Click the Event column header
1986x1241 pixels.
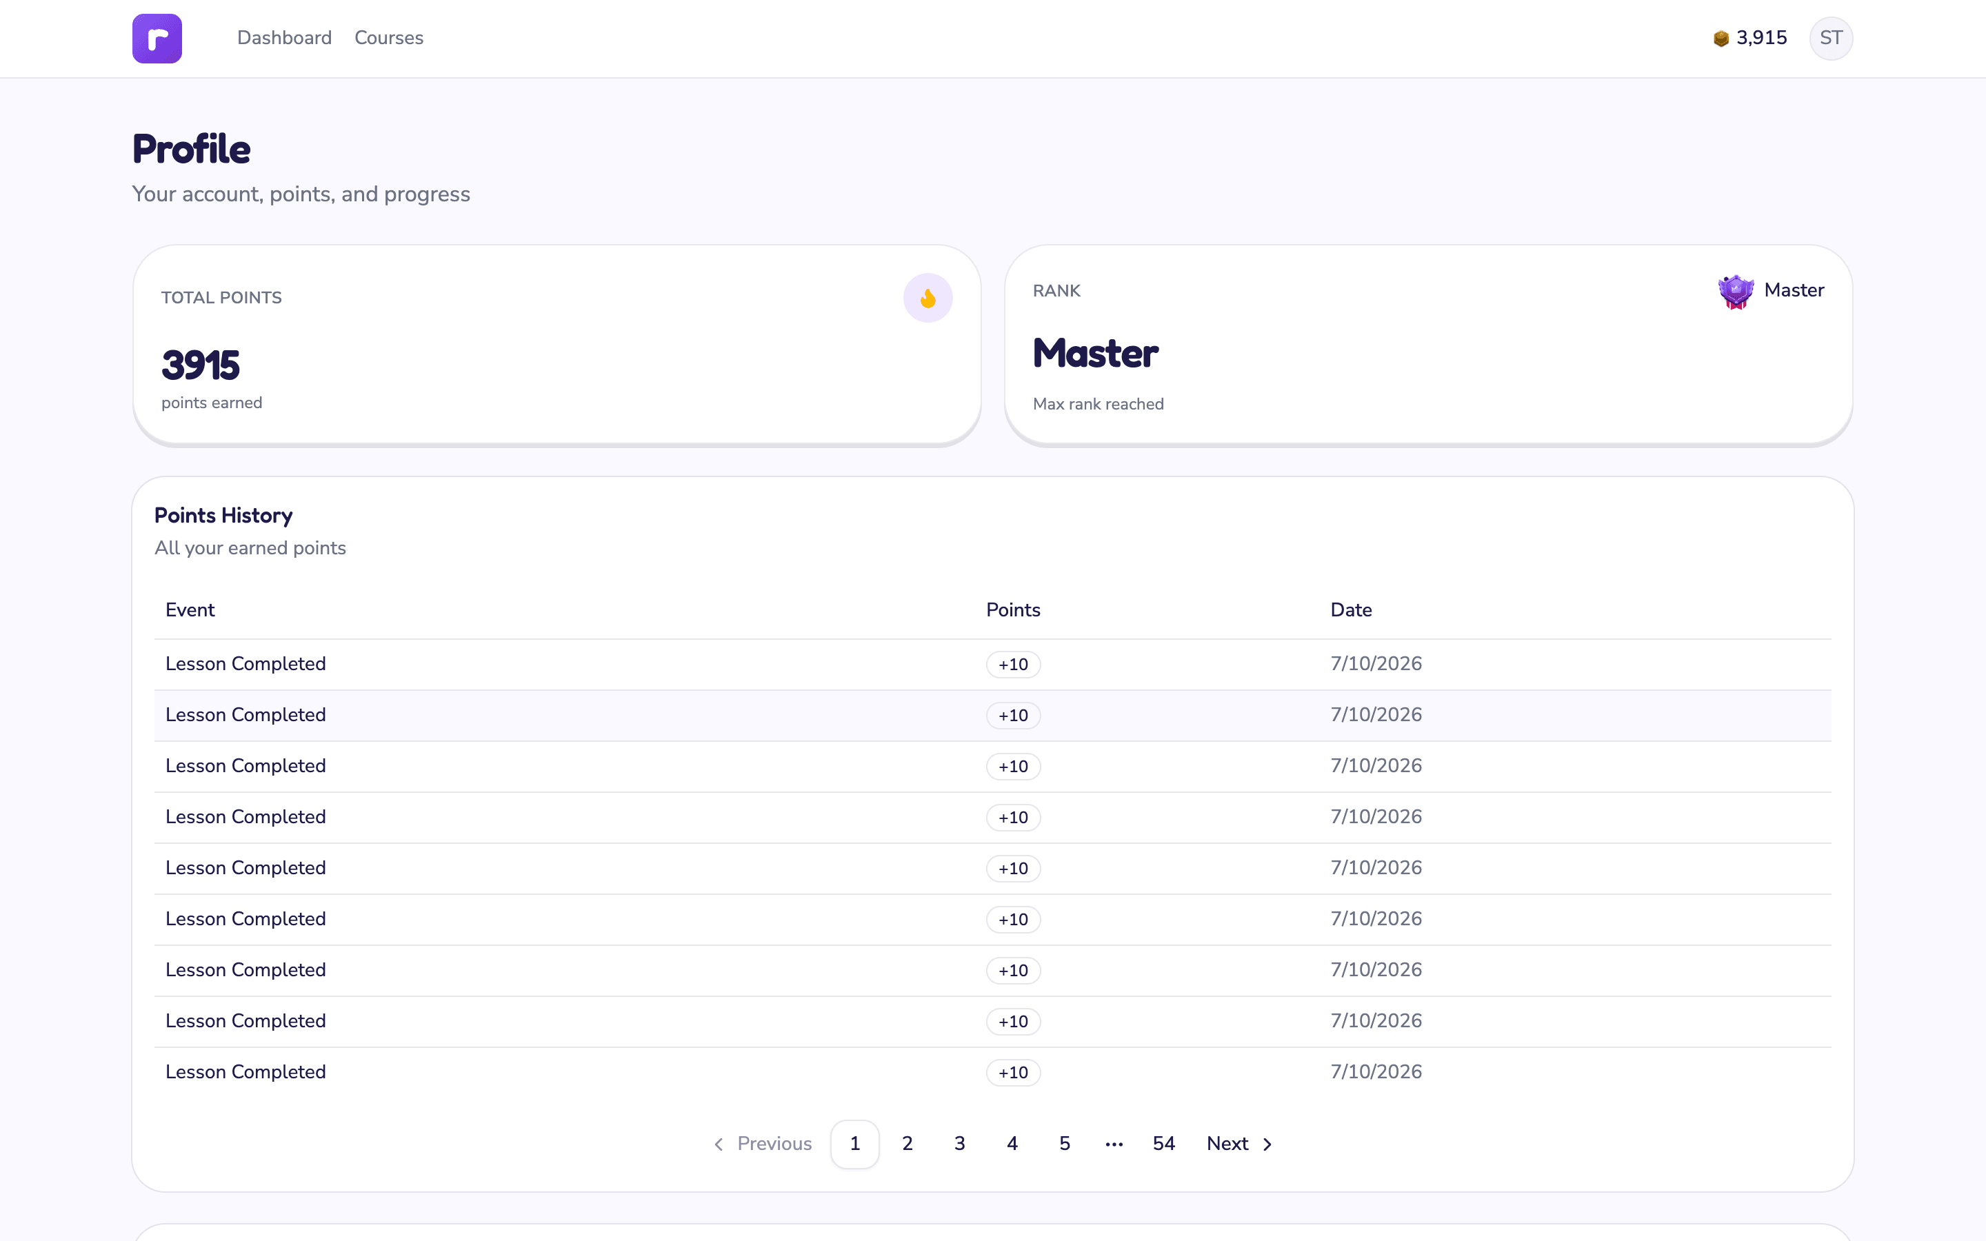pos(190,610)
